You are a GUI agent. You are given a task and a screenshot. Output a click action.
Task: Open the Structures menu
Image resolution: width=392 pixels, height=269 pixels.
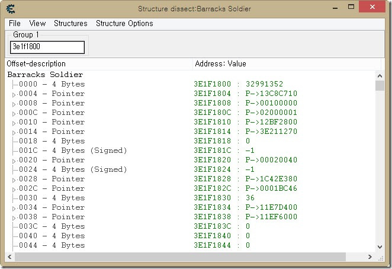pyautogui.click(x=70, y=23)
